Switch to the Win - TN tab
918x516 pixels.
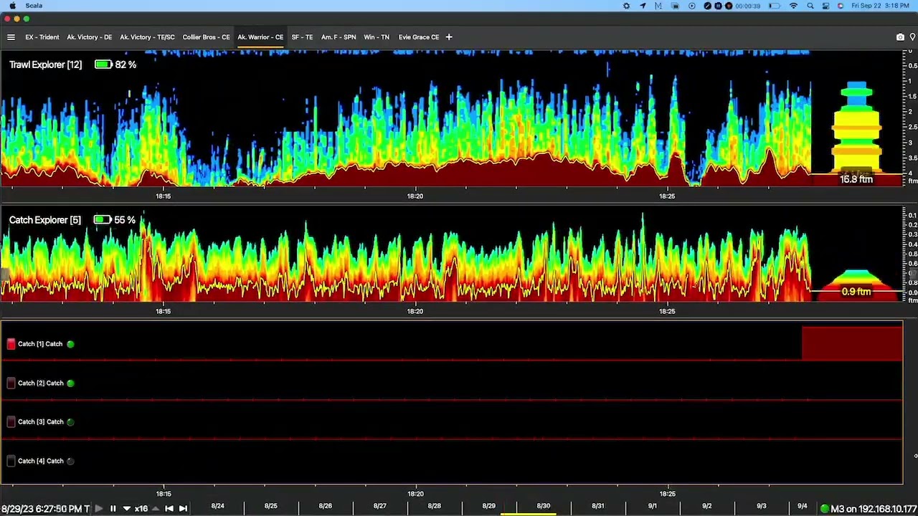click(x=377, y=37)
